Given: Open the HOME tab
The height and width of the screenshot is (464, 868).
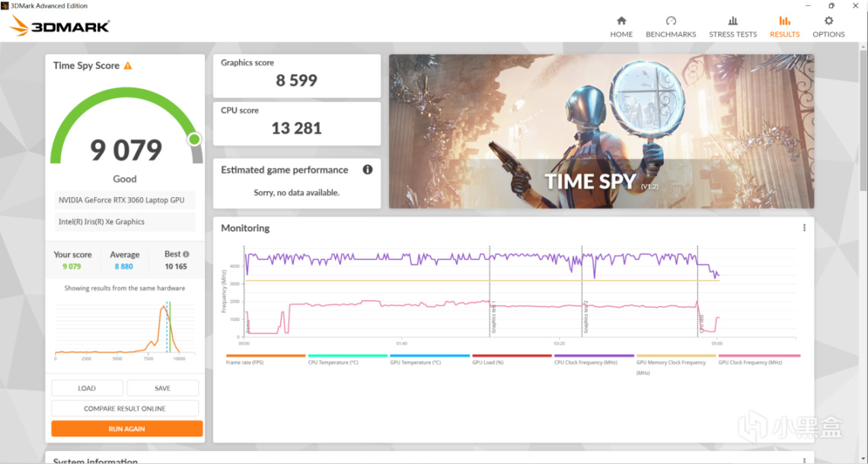Looking at the screenshot, I should pos(621,27).
